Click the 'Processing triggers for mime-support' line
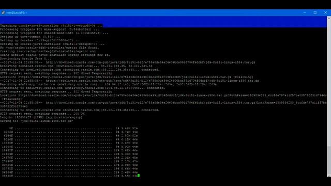The width and height of the screenshot is (331, 186). (x=50, y=29)
